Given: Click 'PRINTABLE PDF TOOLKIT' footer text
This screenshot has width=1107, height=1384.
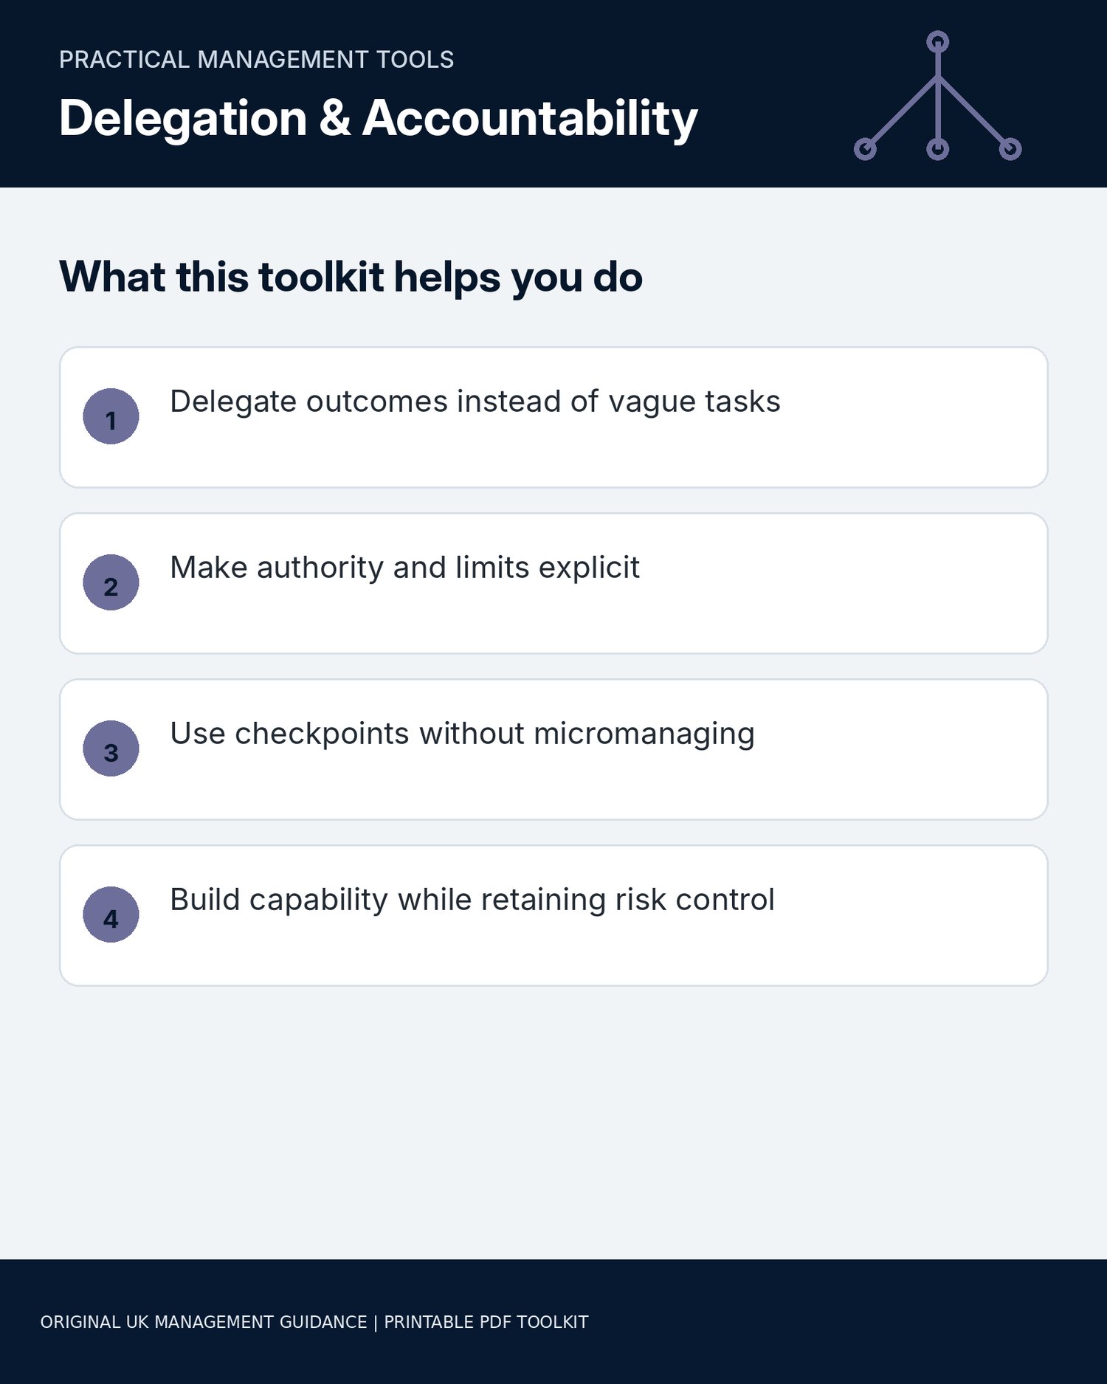Looking at the screenshot, I should point(486,1322).
